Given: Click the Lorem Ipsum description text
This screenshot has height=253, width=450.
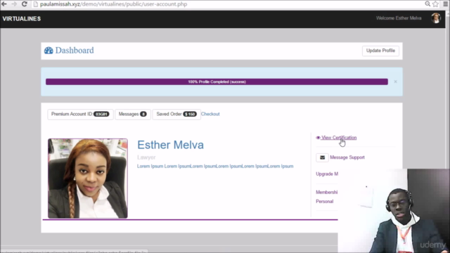Looking at the screenshot, I should pyautogui.click(x=215, y=166).
